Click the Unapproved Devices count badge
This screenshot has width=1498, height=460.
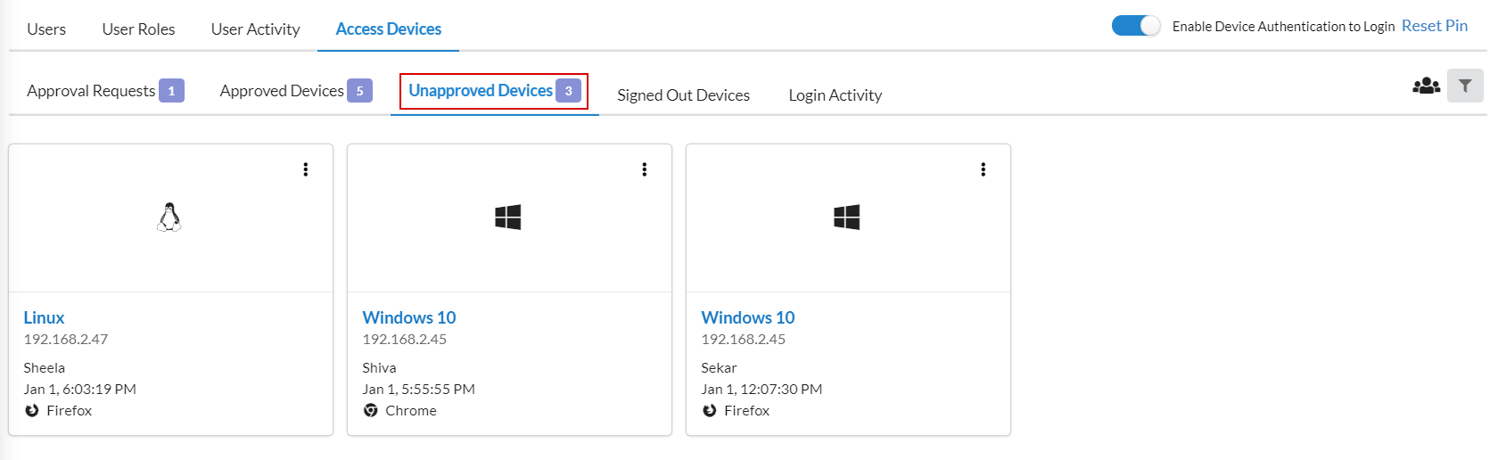click(x=569, y=91)
